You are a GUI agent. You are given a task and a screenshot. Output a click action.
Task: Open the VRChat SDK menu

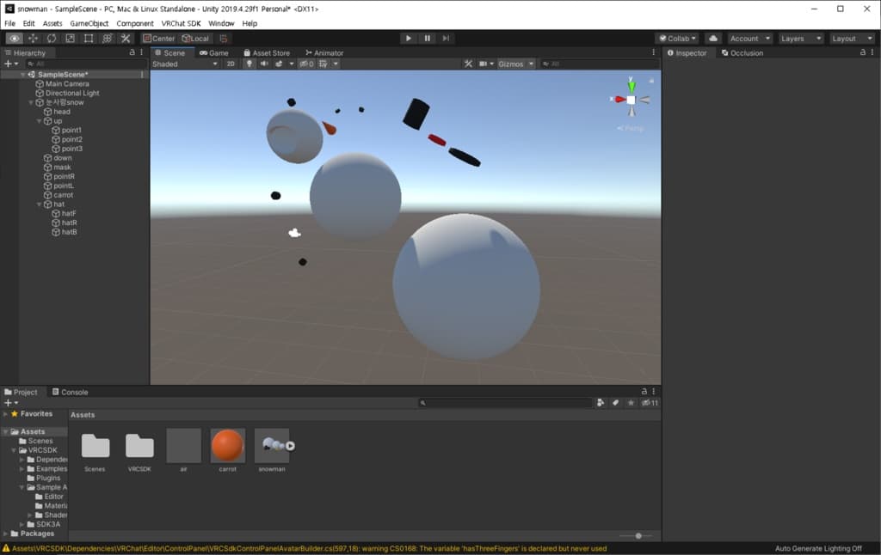point(181,24)
